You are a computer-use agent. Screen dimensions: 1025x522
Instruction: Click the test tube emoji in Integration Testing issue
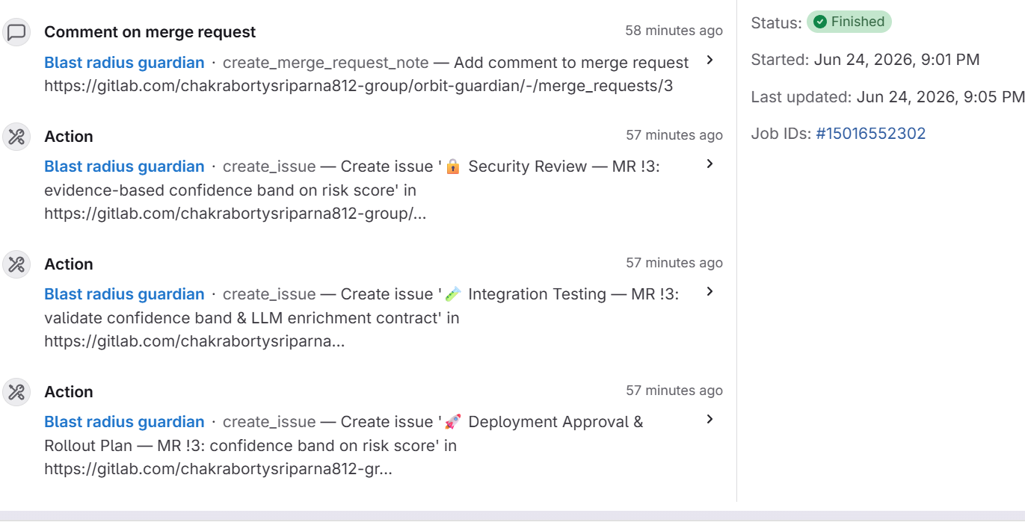452,295
